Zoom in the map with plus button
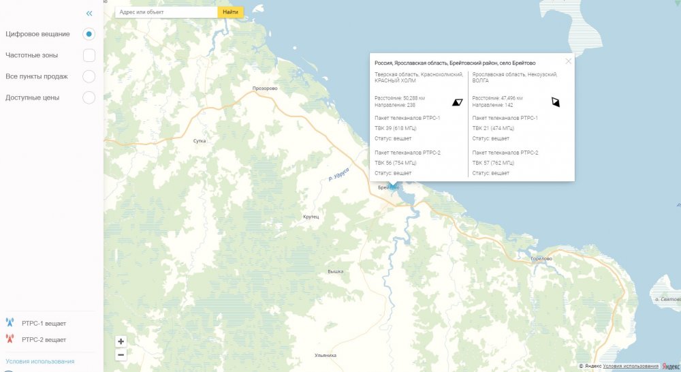 click(x=121, y=341)
